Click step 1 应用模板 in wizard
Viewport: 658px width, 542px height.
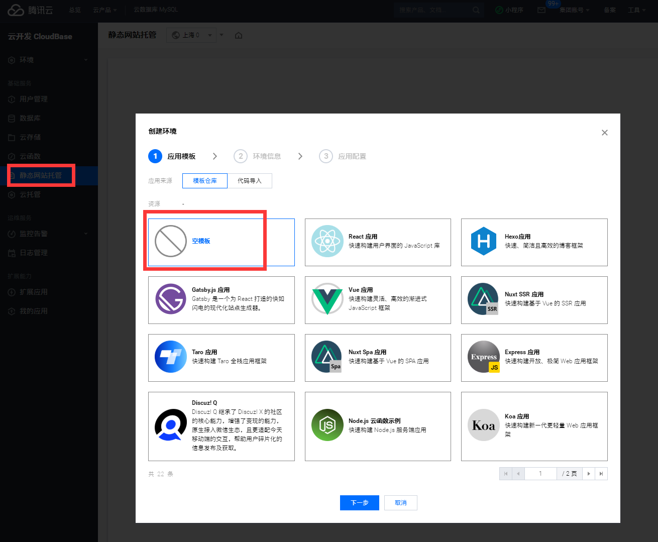pos(172,156)
